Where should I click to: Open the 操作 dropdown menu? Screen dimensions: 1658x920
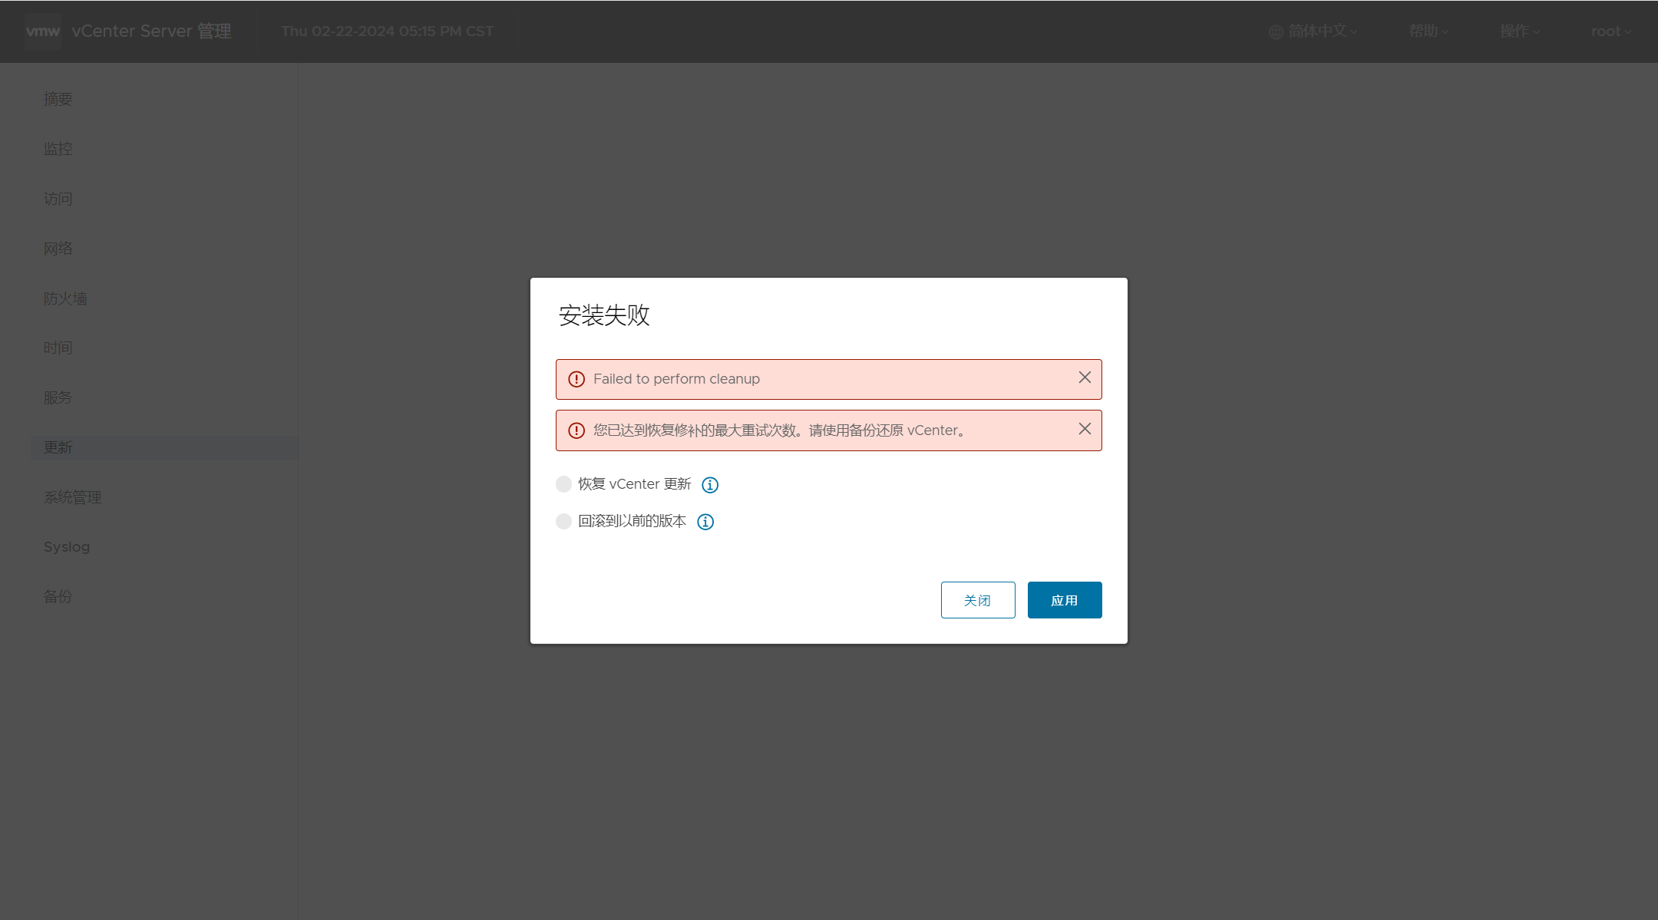(x=1520, y=31)
